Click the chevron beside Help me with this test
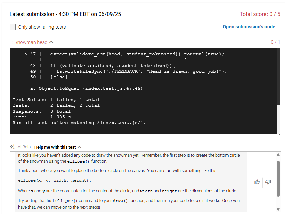The height and width of the screenshot is (214, 285). point(80,147)
